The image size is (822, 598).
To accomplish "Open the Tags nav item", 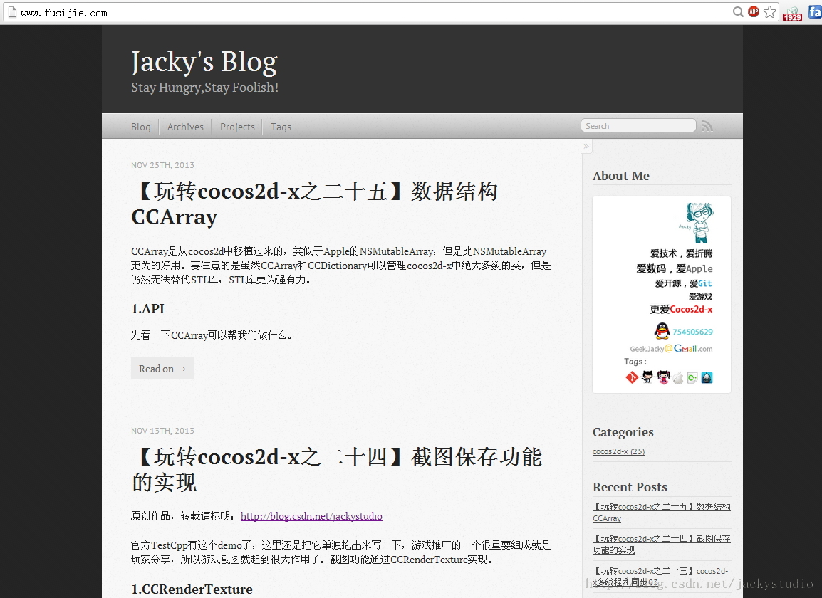I will (281, 127).
